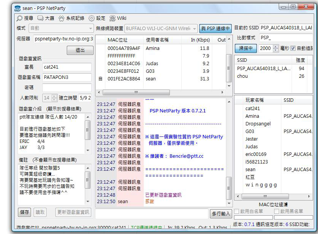Increase the scan interval 2000 stepper

[275, 46]
